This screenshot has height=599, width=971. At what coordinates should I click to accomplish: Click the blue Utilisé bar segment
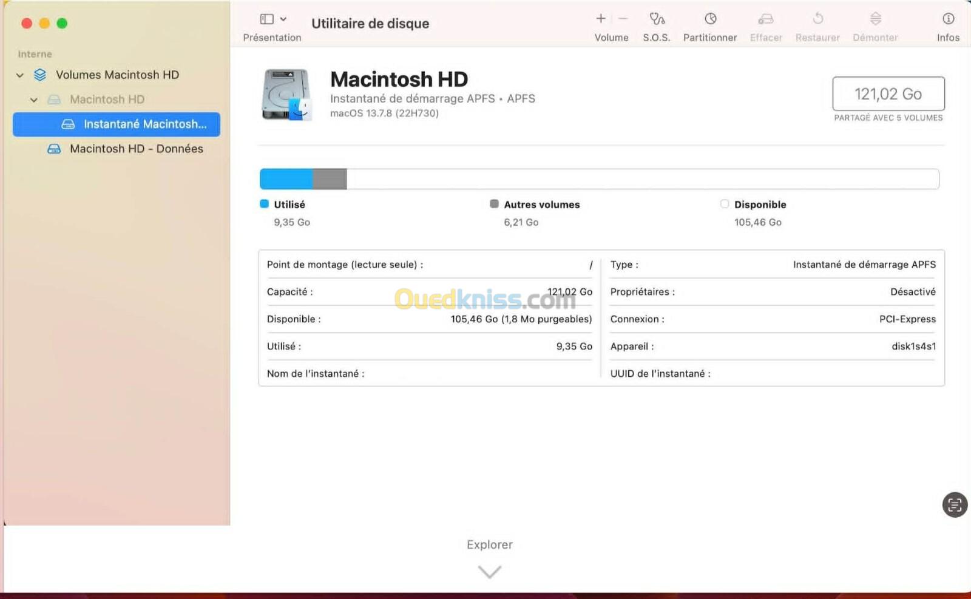(x=286, y=179)
